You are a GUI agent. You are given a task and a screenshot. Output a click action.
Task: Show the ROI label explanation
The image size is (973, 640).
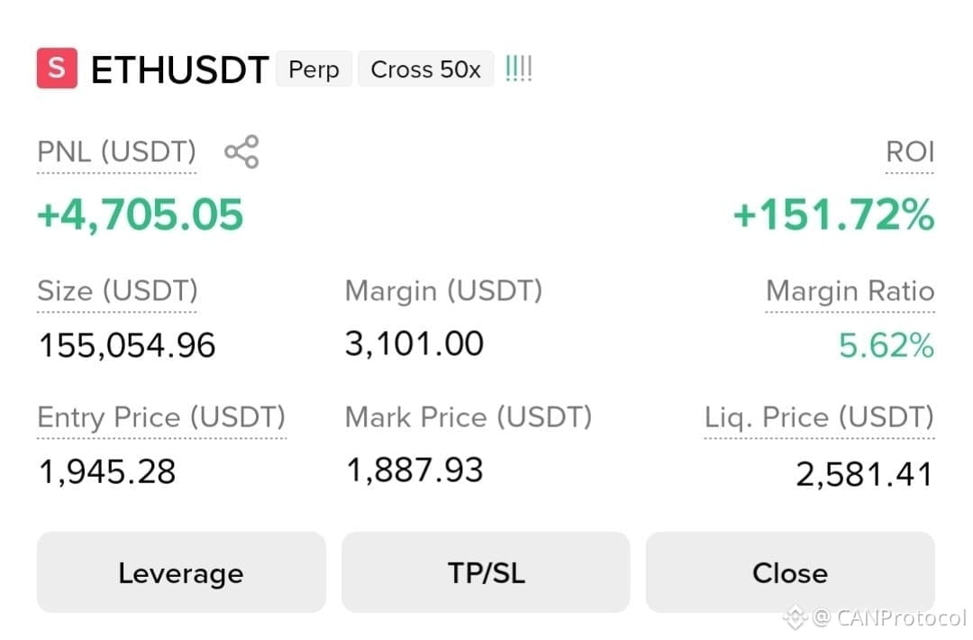(x=910, y=152)
